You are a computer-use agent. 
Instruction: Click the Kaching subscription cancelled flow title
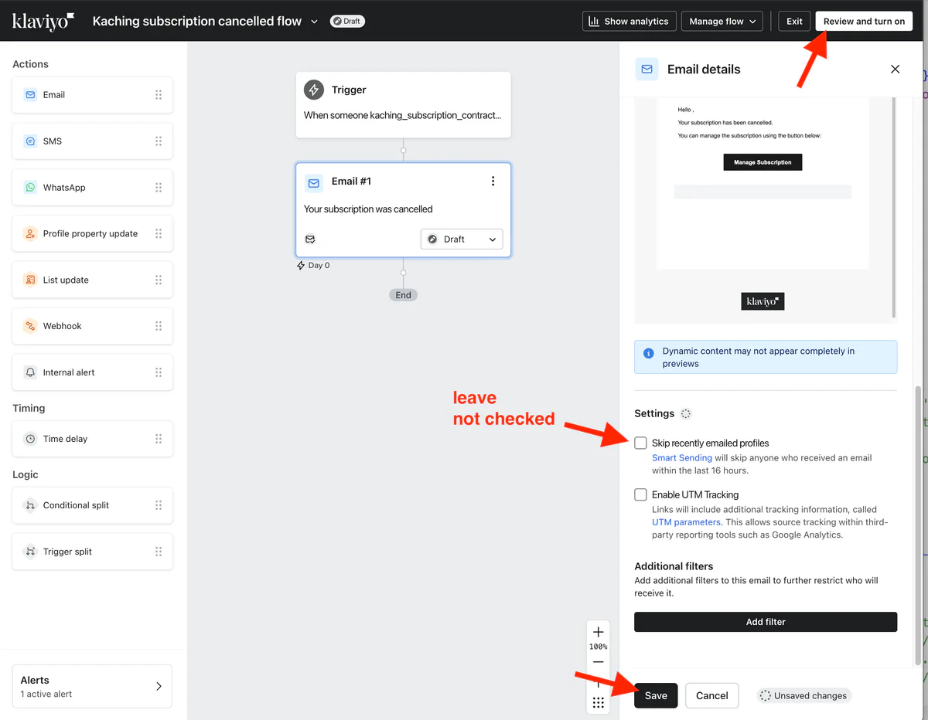[x=197, y=22]
